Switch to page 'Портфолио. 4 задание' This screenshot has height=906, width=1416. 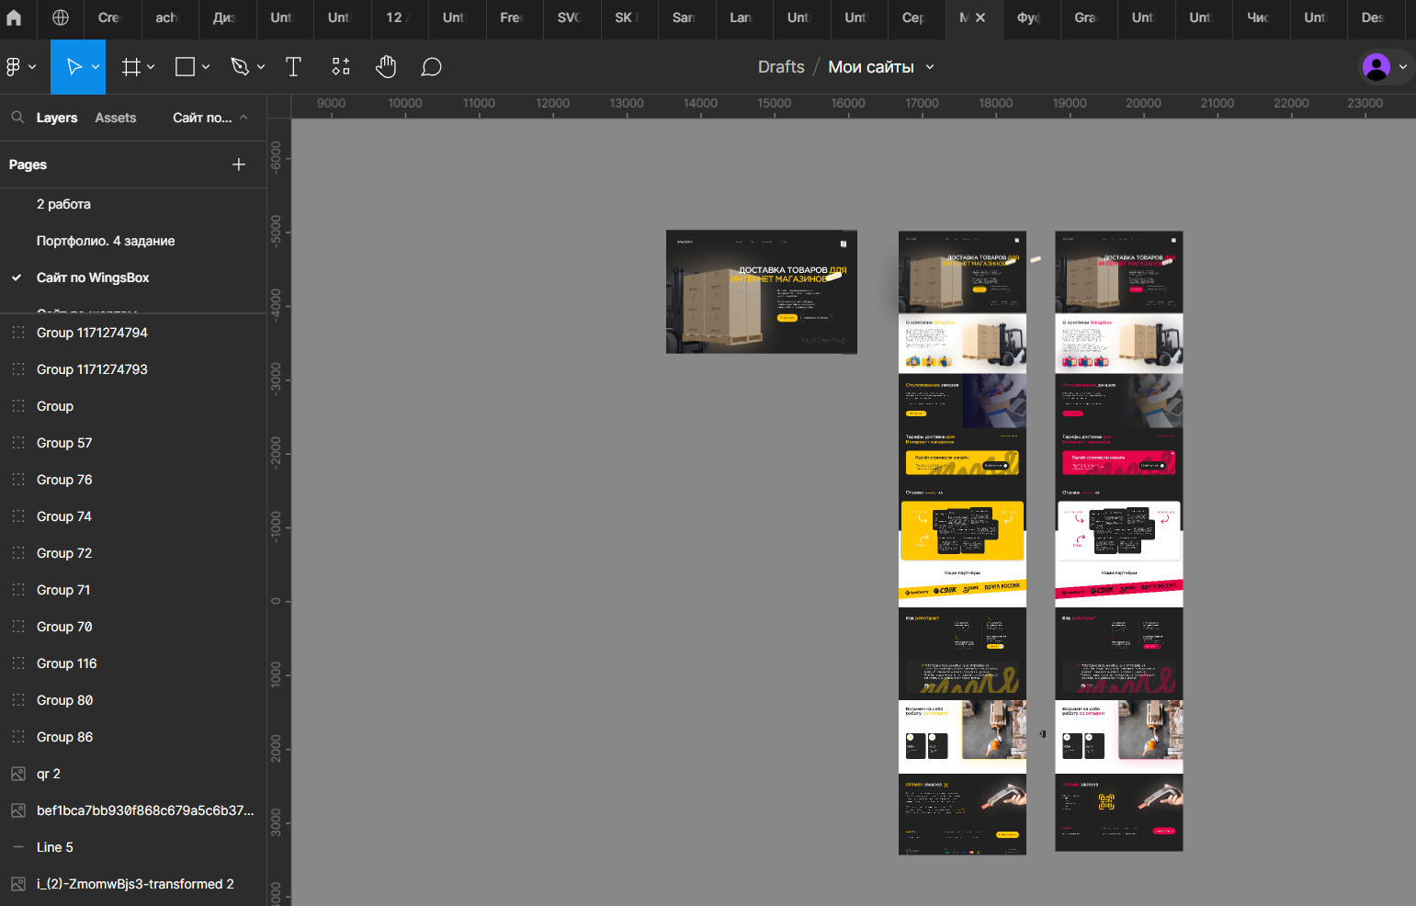pos(106,241)
